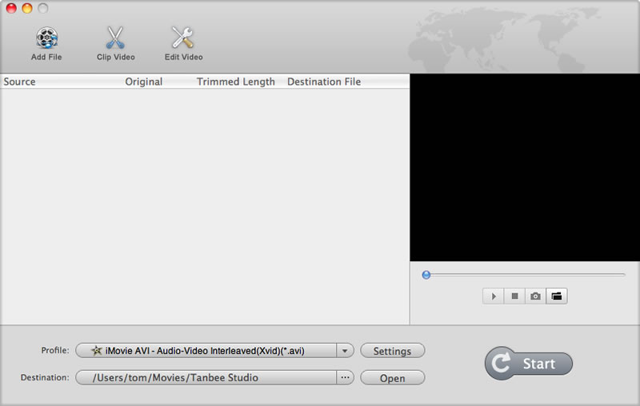Open profile Settings
The width and height of the screenshot is (640, 406).
(392, 351)
